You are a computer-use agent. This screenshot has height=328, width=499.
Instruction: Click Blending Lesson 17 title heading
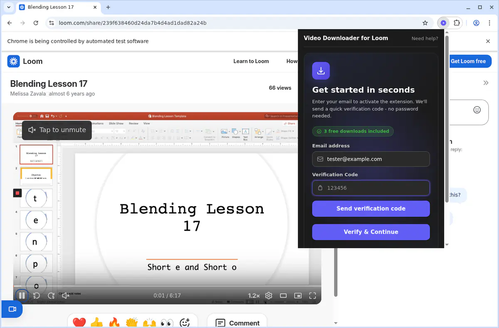pyautogui.click(x=49, y=84)
